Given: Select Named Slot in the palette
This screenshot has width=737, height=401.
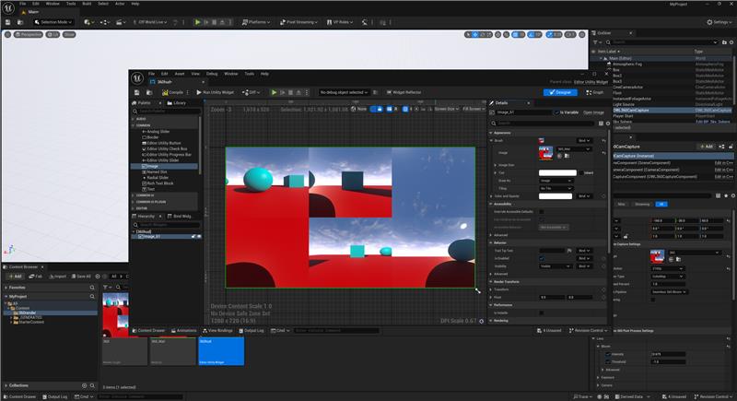Looking at the screenshot, I should [x=157, y=172].
